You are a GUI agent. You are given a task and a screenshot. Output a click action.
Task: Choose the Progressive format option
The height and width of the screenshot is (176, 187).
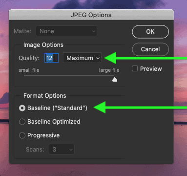pyautogui.click(x=22, y=135)
